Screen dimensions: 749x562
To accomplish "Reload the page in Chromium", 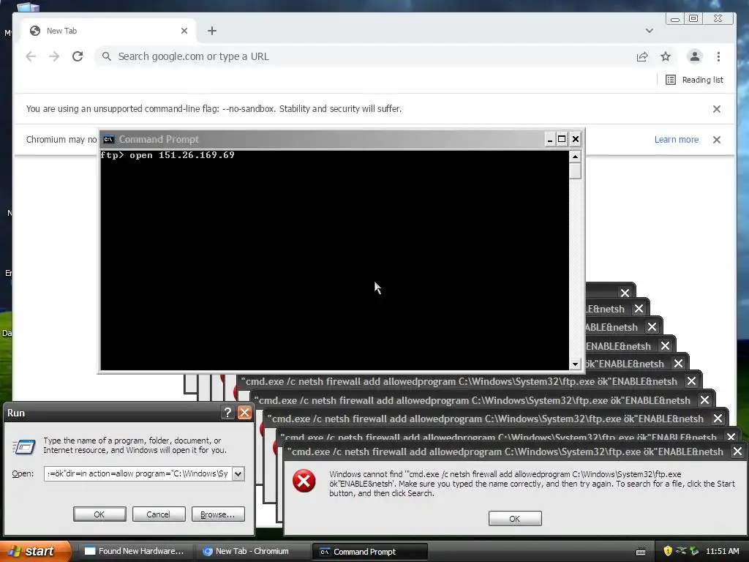I will (x=78, y=56).
